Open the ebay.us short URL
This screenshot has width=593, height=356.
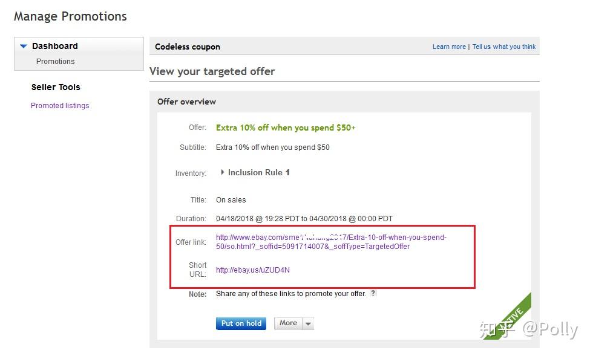252,270
